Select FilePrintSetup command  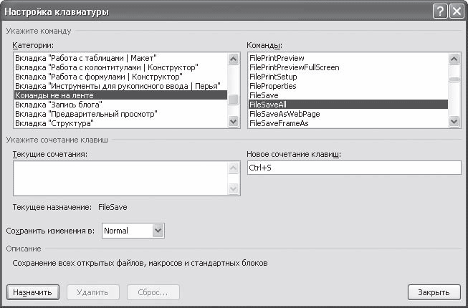coord(274,77)
